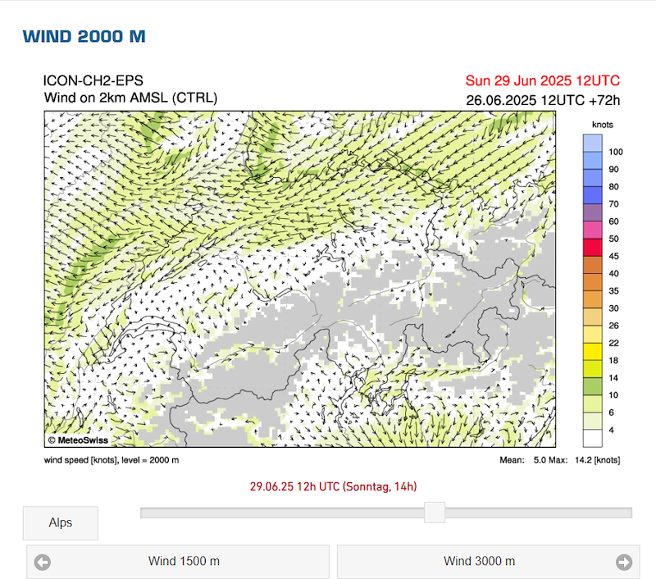Viewport: 656px width, 579px height.
Task: Click the knots legend title
Action: point(602,125)
